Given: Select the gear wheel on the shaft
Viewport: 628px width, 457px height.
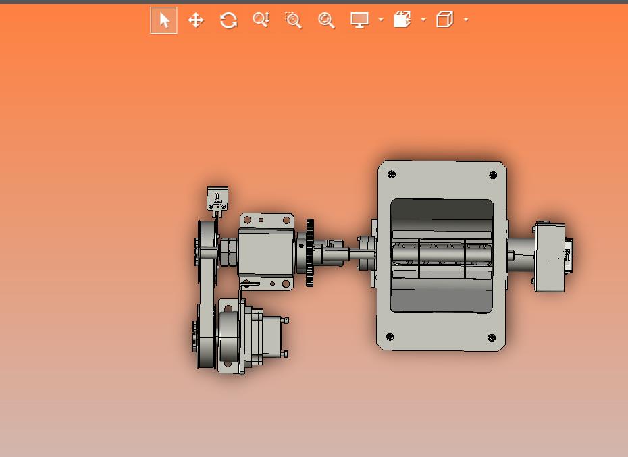Looking at the screenshot, I should pyautogui.click(x=309, y=252).
